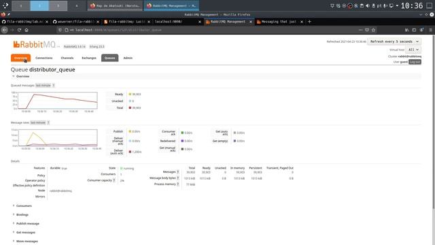The height and width of the screenshot is (245, 435).
Task: Expand hidden system tray icons arrow
Action: (397, 5)
